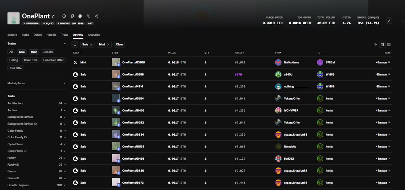The width and height of the screenshot is (405, 190).
Task: Remove the Mint filter chip
Action: [x=108, y=45]
